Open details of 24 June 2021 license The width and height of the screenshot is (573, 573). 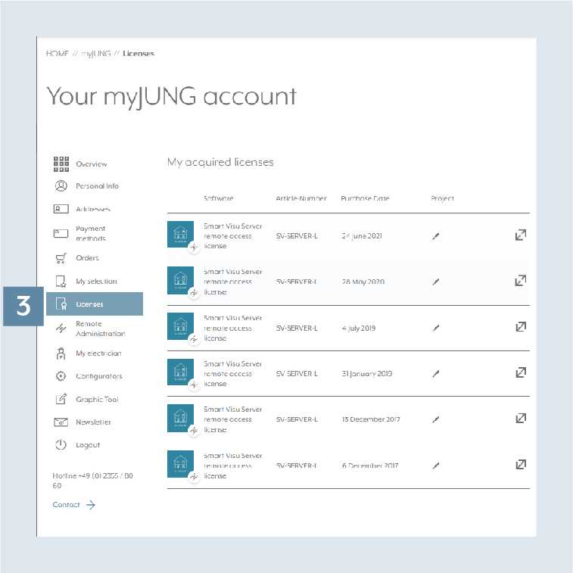[x=521, y=235]
